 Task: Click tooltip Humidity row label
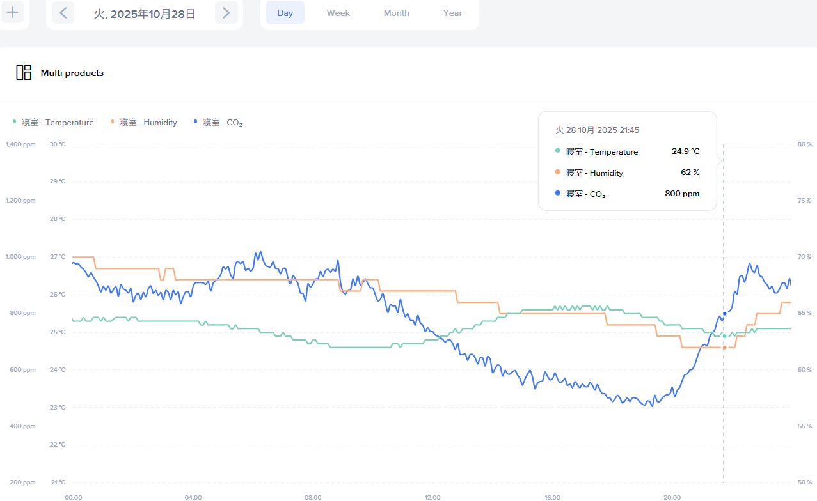(594, 173)
